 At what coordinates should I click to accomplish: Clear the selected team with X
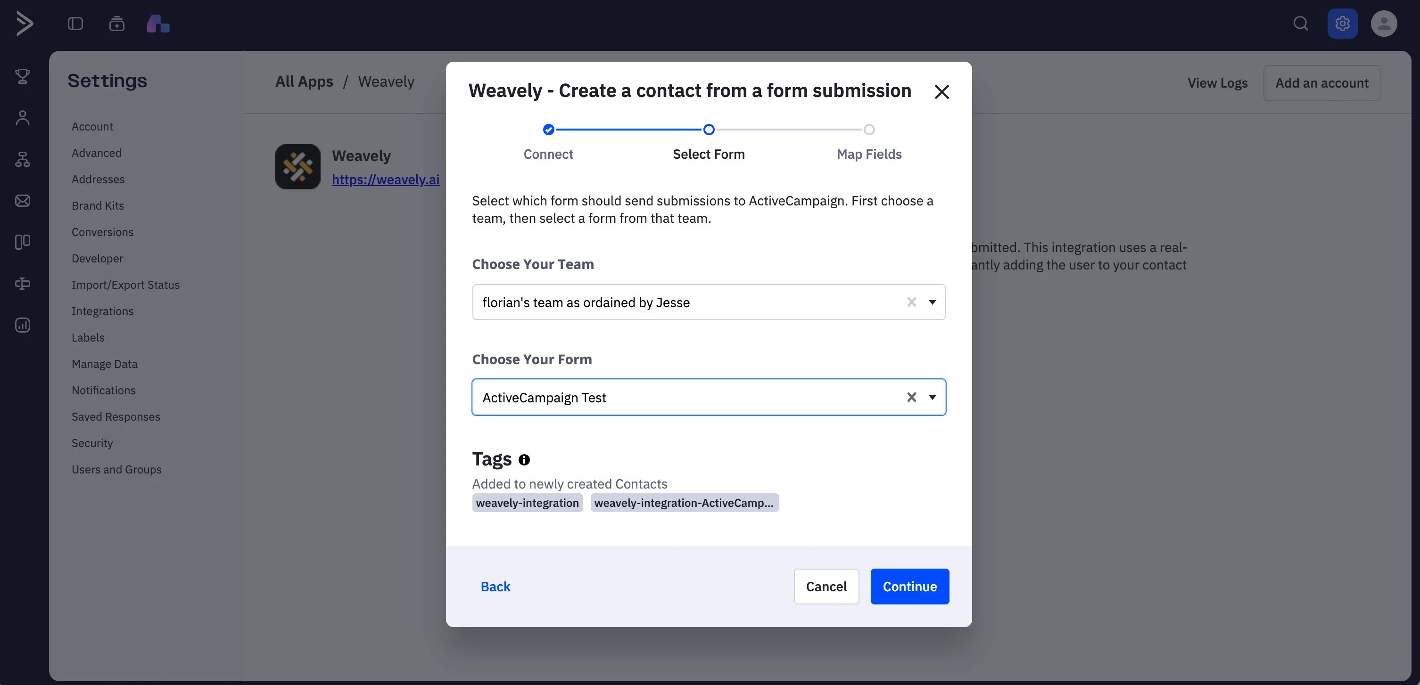pos(911,302)
